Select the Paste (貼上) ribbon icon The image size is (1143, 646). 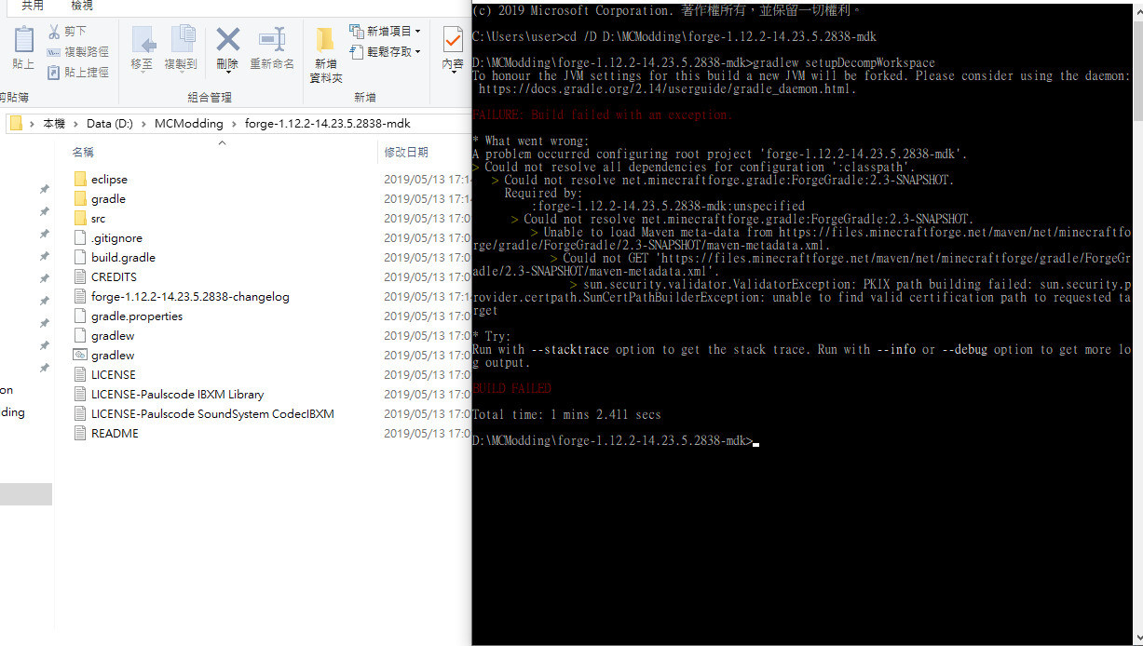point(23,42)
